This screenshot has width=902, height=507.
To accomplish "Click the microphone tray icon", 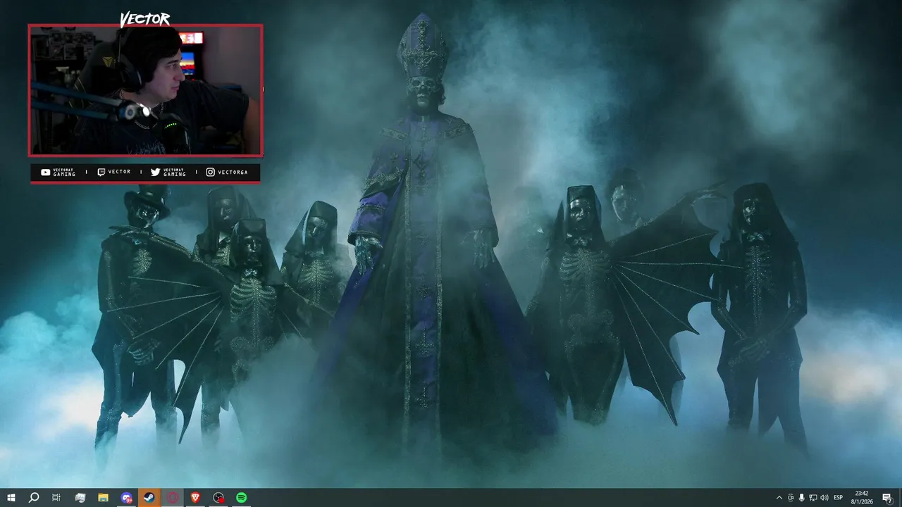I will (x=802, y=497).
